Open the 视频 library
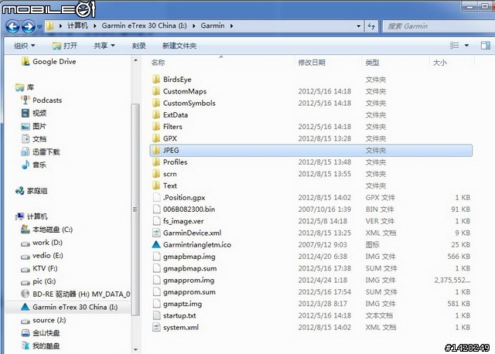This screenshot has height=354, width=495. pyautogui.click(x=34, y=113)
